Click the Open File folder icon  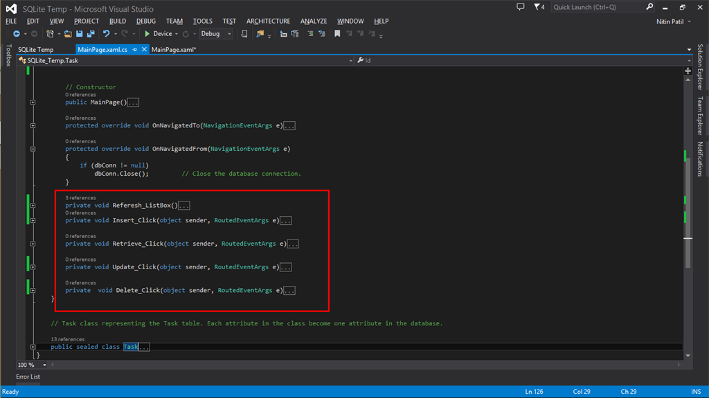pyautogui.click(x=67, y=34)
